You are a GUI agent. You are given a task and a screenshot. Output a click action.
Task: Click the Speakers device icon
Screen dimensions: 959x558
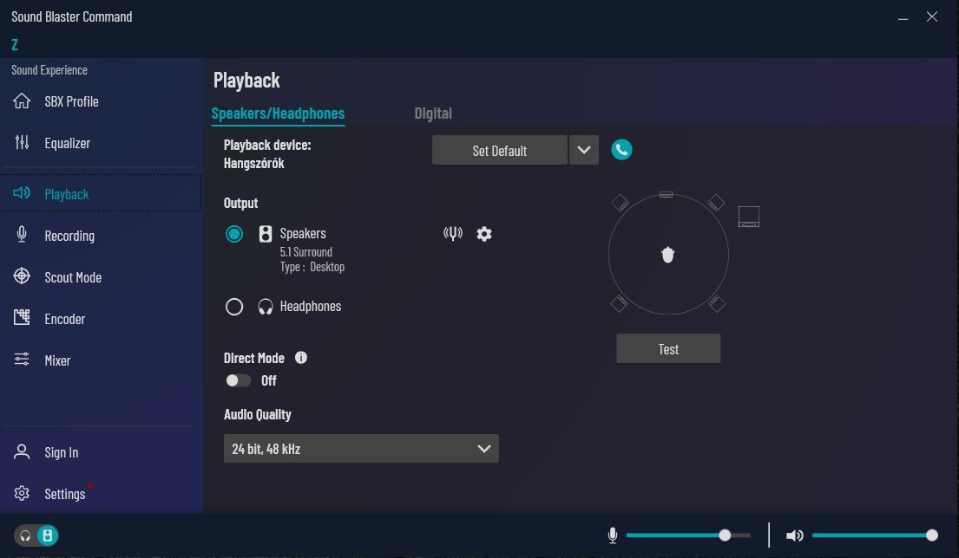point(266,234)
